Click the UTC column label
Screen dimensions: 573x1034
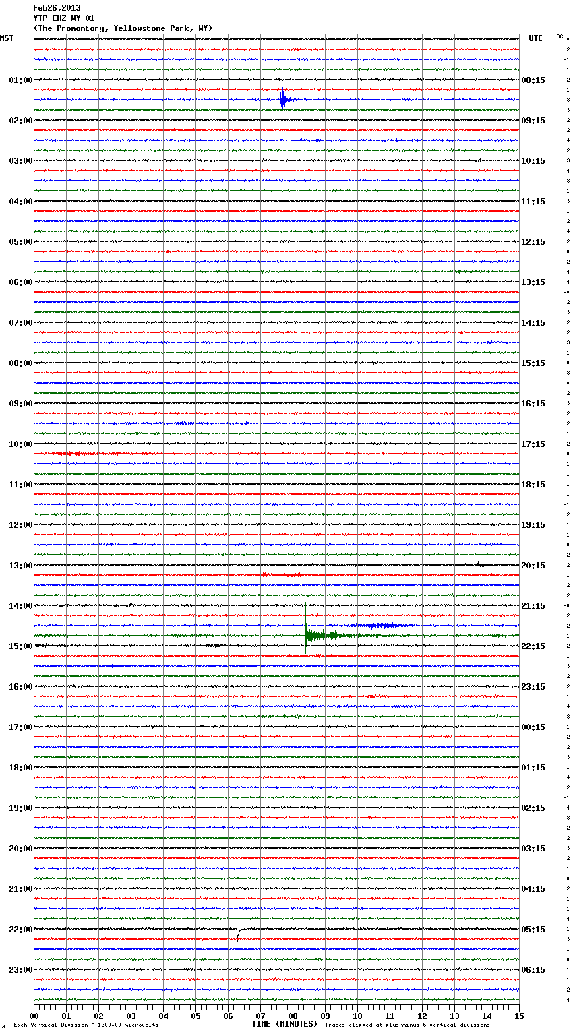536,38
